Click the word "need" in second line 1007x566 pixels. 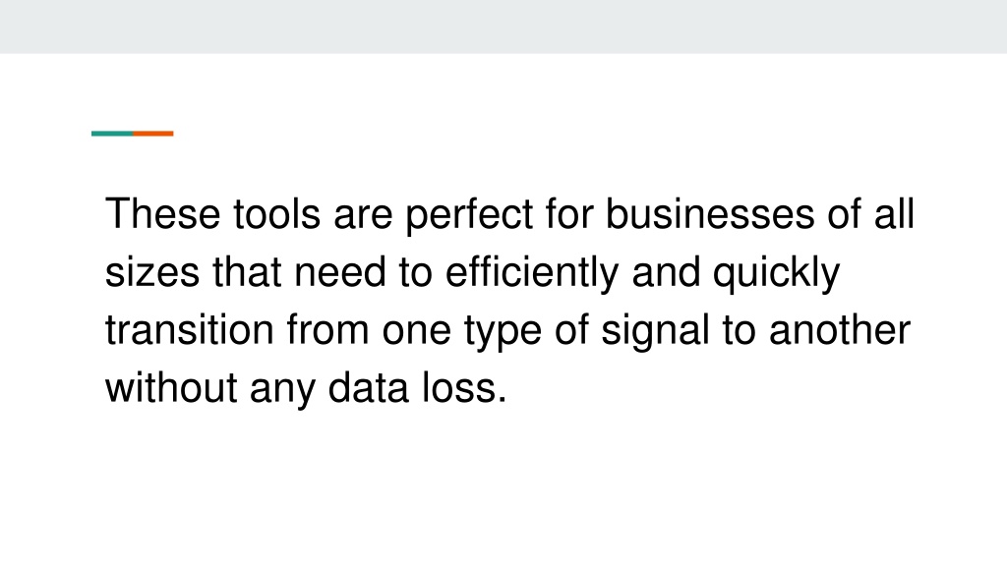pyautogui.click(x=339, y=272)
